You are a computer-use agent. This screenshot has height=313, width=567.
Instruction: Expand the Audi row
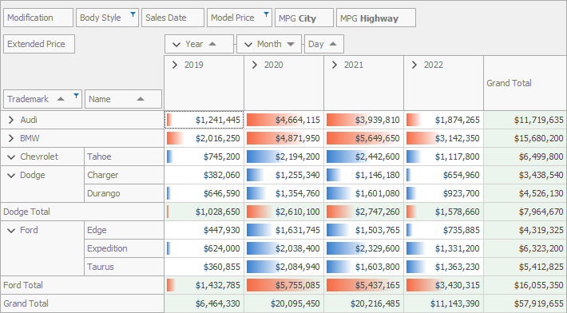click(x=11, y=120)
